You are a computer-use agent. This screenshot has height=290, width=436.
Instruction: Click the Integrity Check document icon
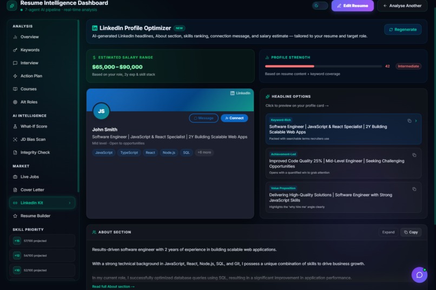(15, 152)
